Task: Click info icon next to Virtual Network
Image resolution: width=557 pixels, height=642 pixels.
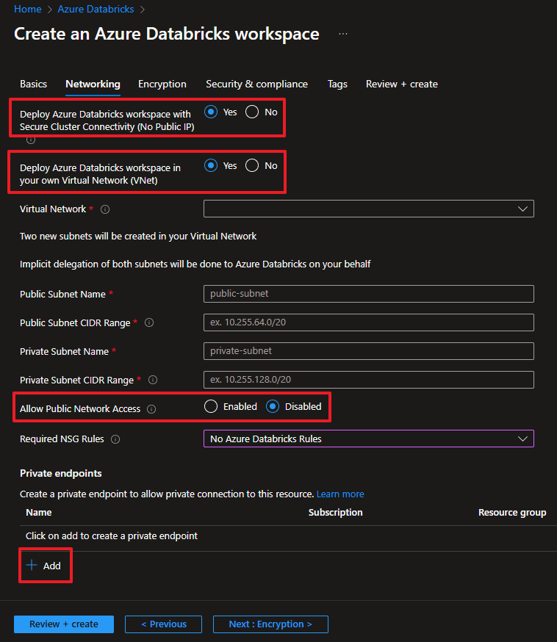Action: click(x=105, y=209)
